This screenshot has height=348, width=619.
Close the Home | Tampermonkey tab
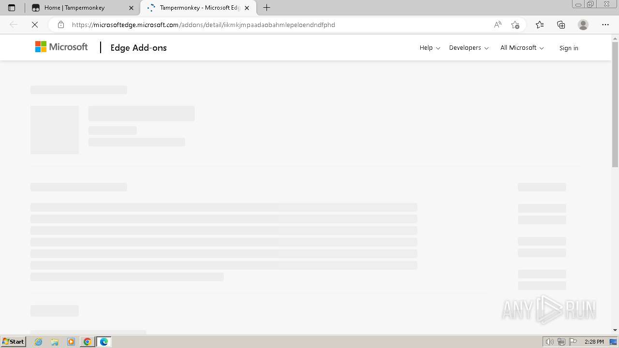click(131, 8)
